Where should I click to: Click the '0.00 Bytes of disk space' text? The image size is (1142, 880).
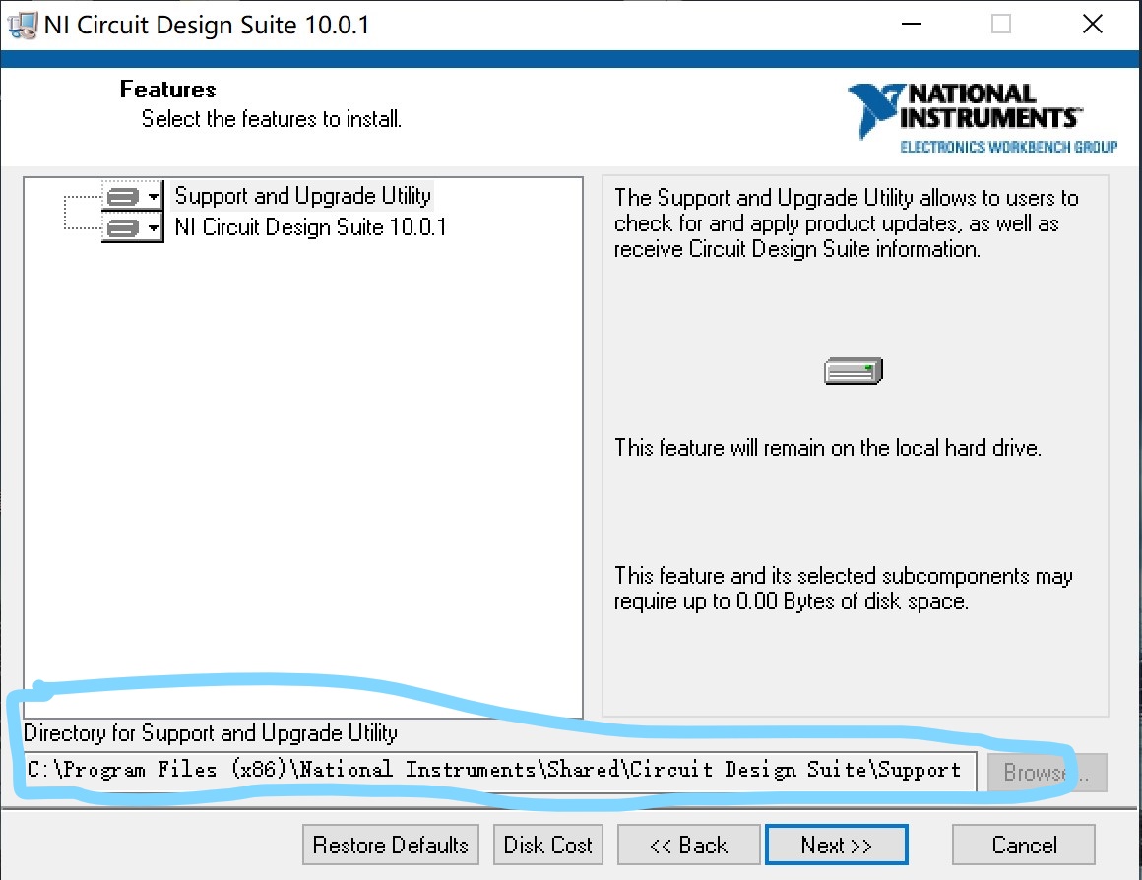click(852, 601)
